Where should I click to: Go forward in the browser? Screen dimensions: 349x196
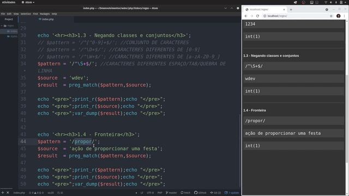click(x=252, y=16)
